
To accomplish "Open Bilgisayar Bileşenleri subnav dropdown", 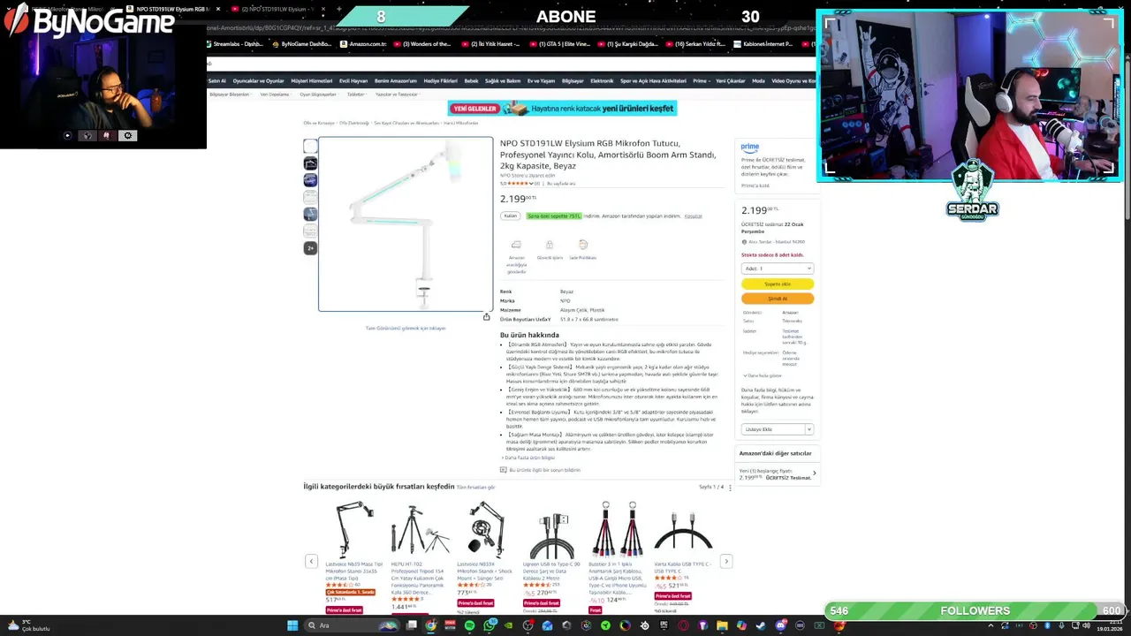I will [x=231, y=95].
